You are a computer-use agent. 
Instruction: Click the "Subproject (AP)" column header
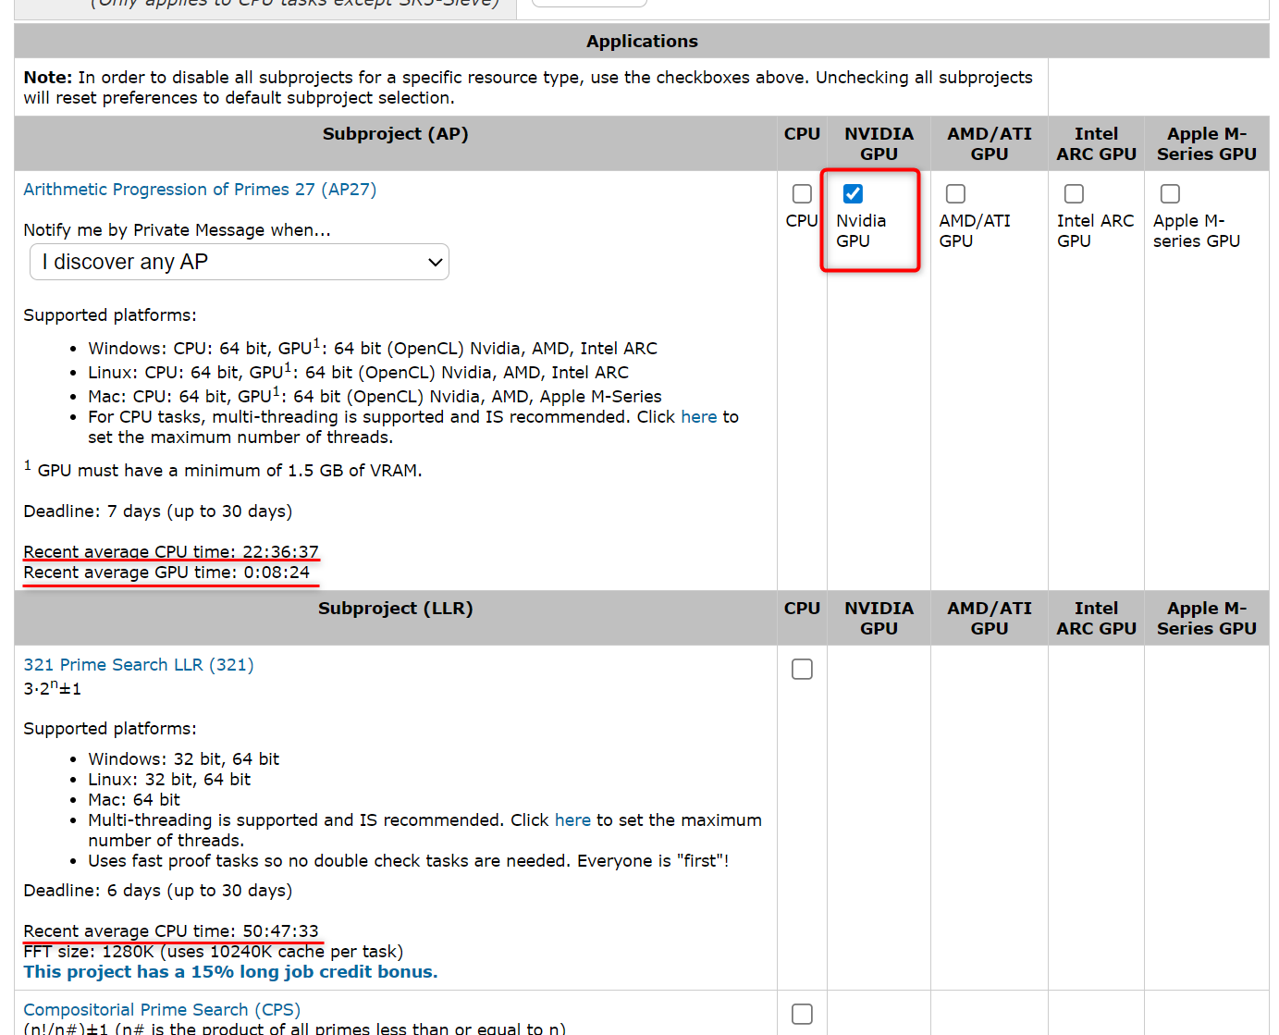pos(395,134)
